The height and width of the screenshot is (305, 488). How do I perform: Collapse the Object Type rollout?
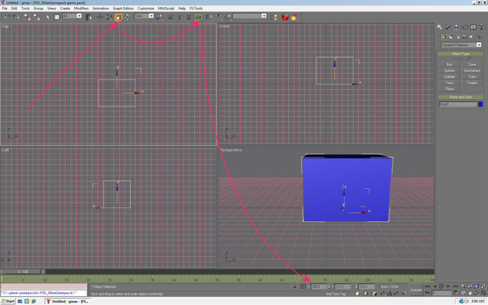pos(460,54)
